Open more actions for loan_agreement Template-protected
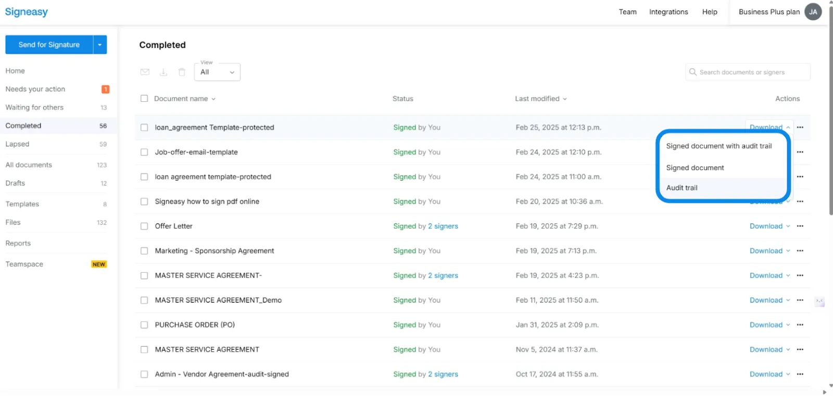 point(800,127)
